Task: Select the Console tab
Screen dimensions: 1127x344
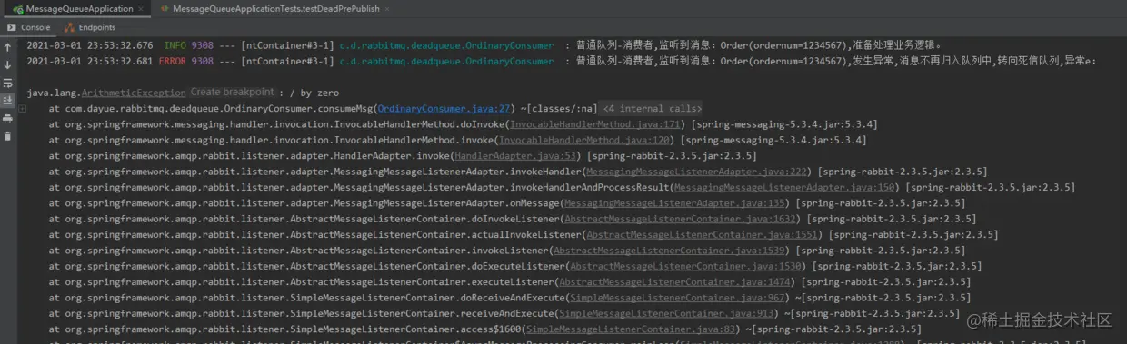Action: point(29,27)
